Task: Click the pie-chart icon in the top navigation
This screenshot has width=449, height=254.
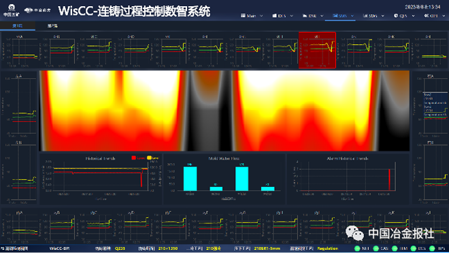Action: (396, 16)
